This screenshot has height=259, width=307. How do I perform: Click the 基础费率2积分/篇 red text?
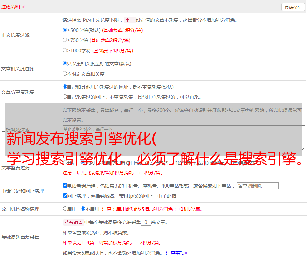tap(110, 40)
